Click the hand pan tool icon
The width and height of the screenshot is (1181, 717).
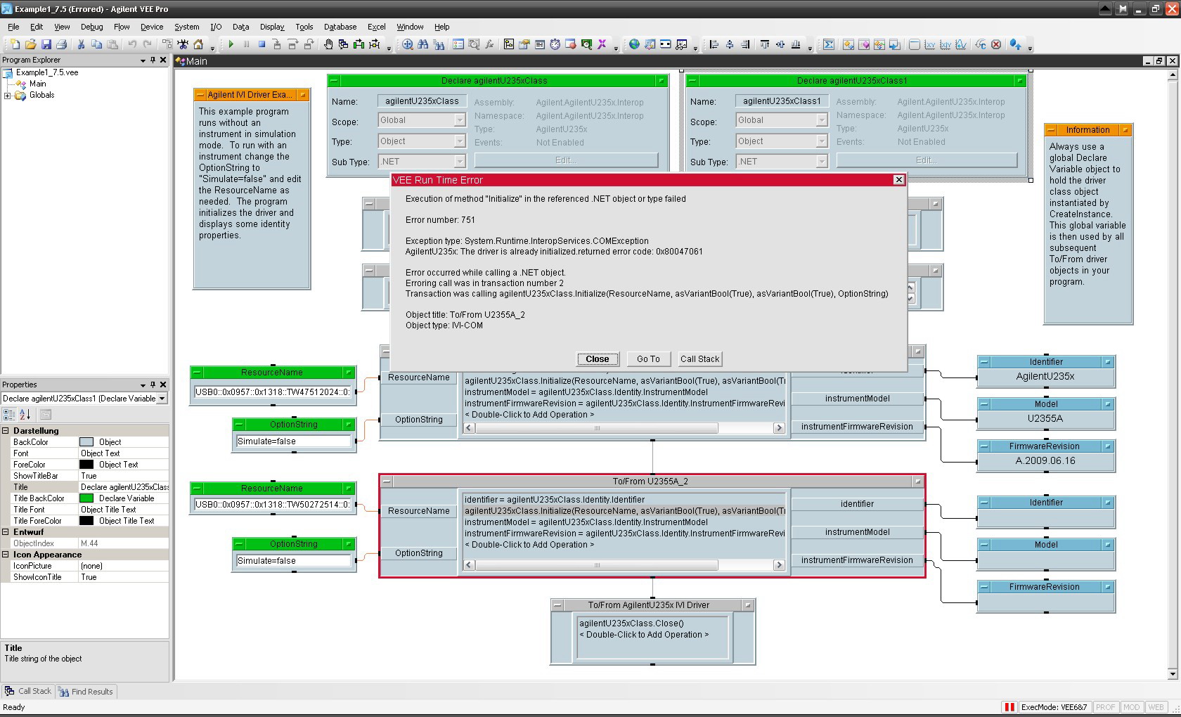(328, 44)
